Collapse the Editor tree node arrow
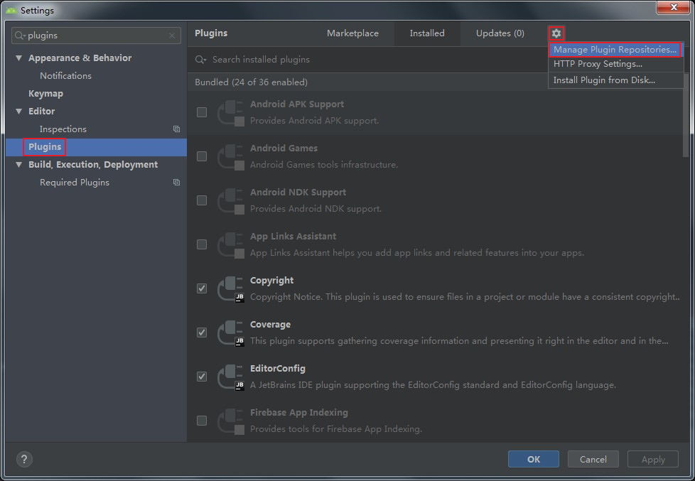The height and width of the screenshot is (481, 695). (x=18, y=112)
